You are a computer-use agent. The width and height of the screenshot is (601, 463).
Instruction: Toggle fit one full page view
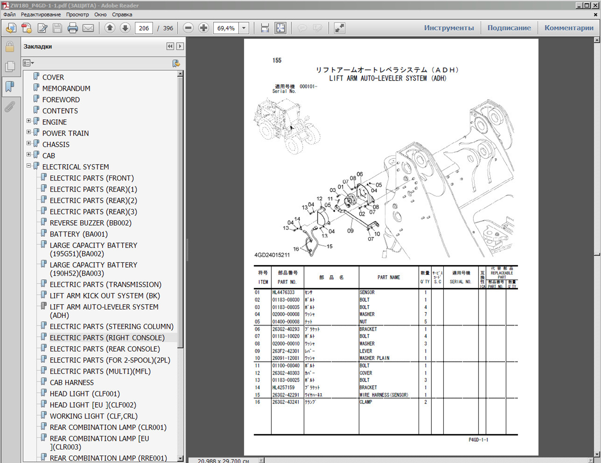[281, 28]
